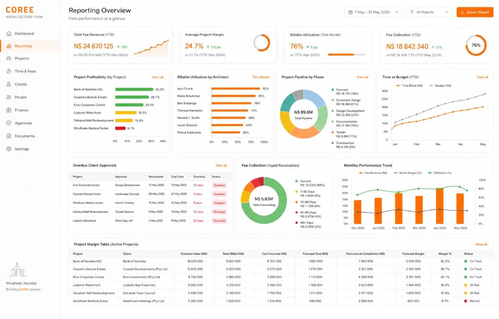This screenshot has height=319, width=499.
Task: Click the COREE Architecture Firm logo
Action: pos(24,12)
